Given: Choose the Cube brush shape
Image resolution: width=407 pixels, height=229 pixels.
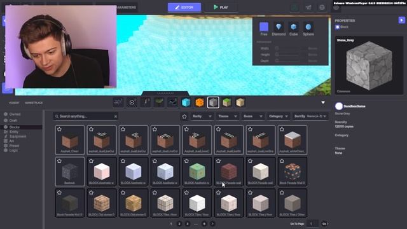Looking at the screenshot, I should [294, 29].
